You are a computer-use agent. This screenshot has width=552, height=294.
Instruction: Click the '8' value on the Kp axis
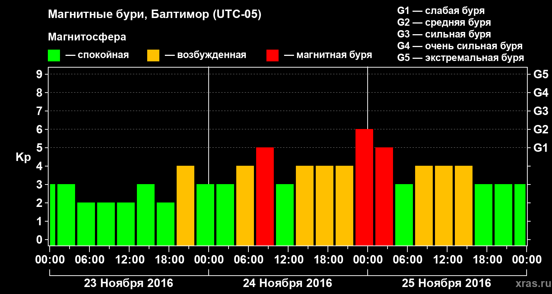[40, 93]
